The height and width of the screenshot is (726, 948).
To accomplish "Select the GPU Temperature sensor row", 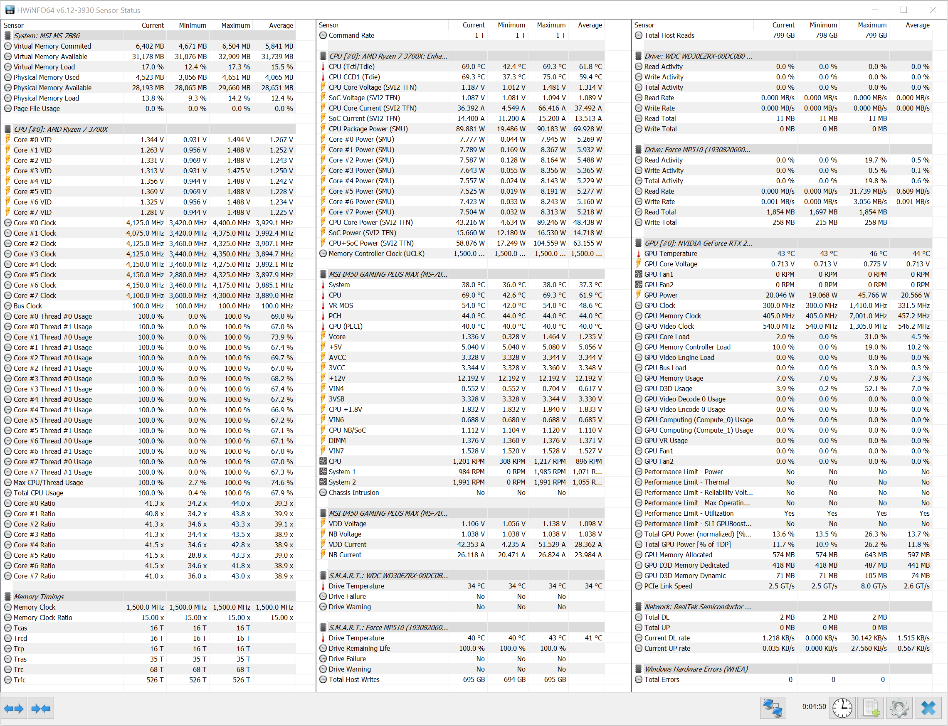I will tap(671, 253).
